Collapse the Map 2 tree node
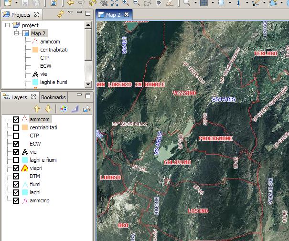The height and width of the screenshot is (241, 289). point(16,33)
